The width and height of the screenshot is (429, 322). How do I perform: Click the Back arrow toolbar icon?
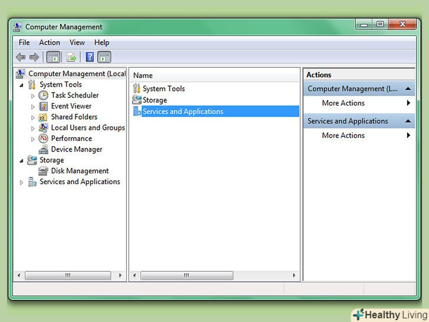(x=21, y=57)
